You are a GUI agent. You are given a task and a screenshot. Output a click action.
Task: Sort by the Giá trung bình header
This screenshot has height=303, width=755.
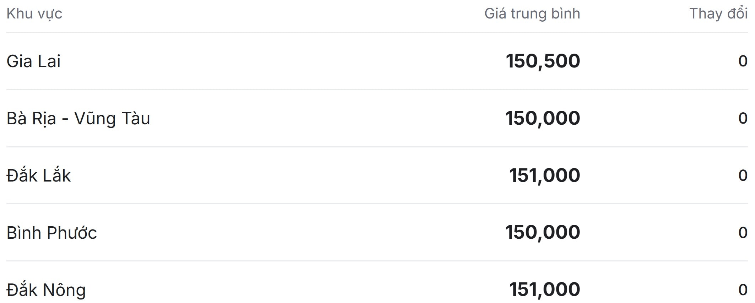[532, 14]
